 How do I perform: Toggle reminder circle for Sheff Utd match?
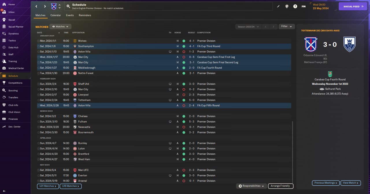(x=38, y=84)
